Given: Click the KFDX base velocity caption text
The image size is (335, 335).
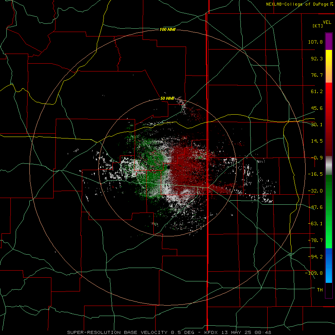Looking at the screenshot, I should [169, 332].
